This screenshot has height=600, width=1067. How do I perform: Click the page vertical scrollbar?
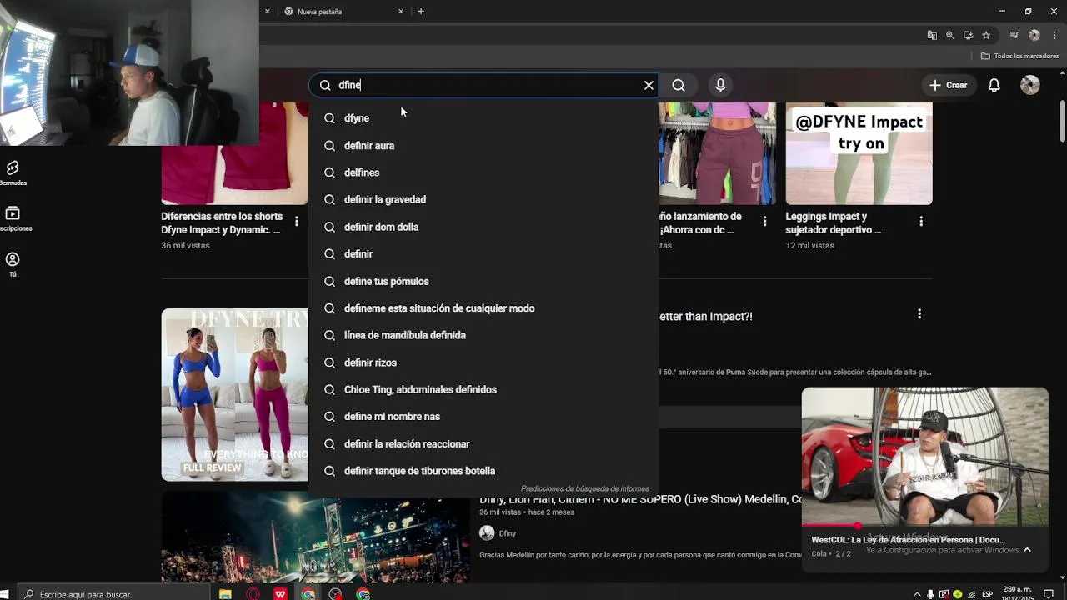click(1062, 121)
